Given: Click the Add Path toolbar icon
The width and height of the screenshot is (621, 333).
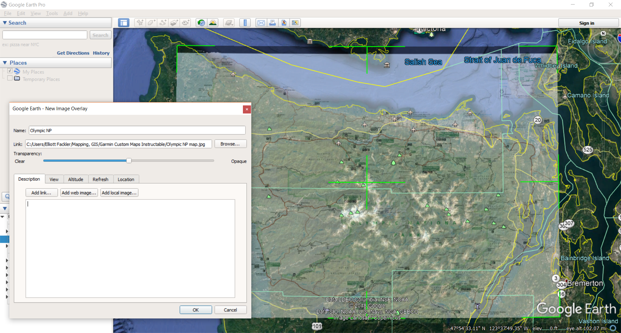Looking at the screenshot, I should (x=163, y=23).
